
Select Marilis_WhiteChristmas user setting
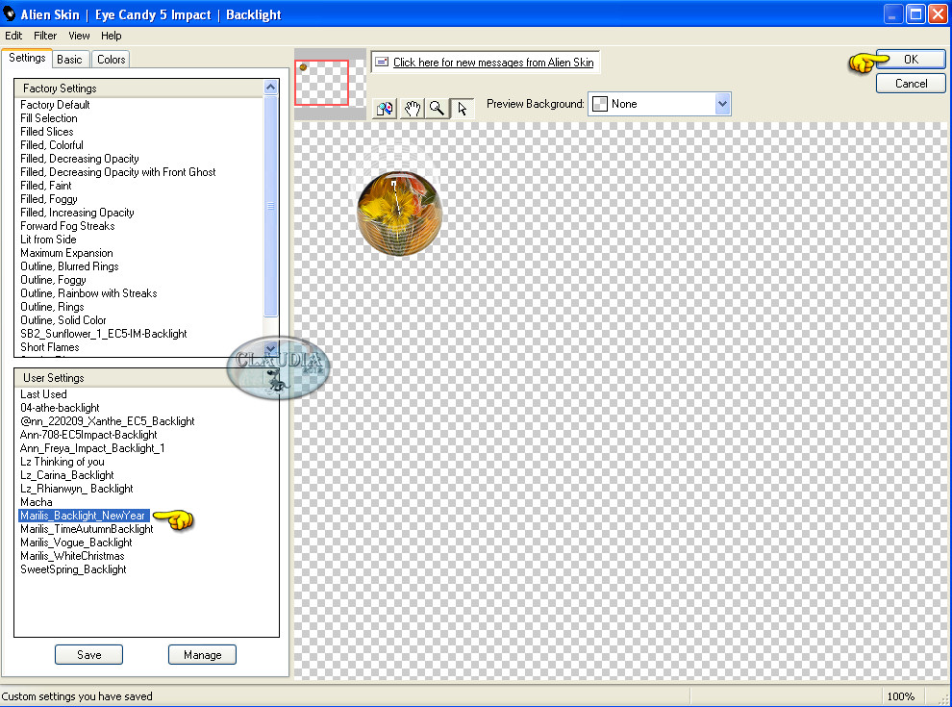72,555
